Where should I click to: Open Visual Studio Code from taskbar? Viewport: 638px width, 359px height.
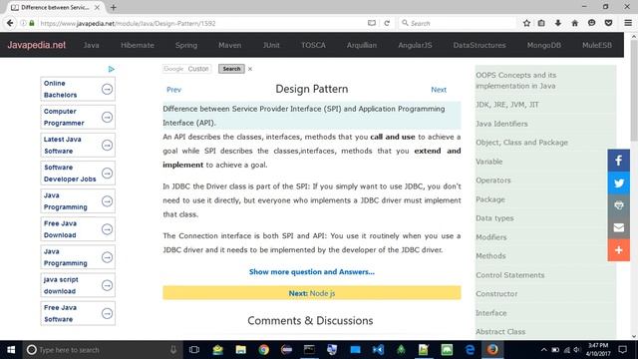pyautogui.click(x=378, y=350)
